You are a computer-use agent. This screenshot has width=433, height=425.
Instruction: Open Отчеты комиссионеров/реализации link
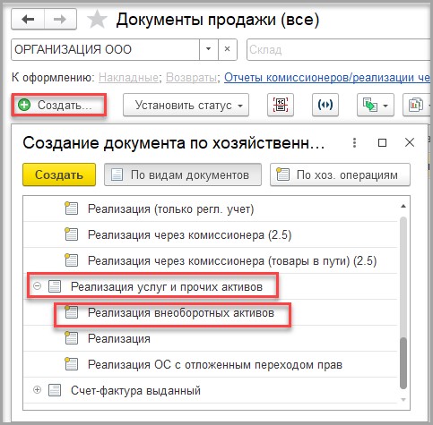point(327,78)
